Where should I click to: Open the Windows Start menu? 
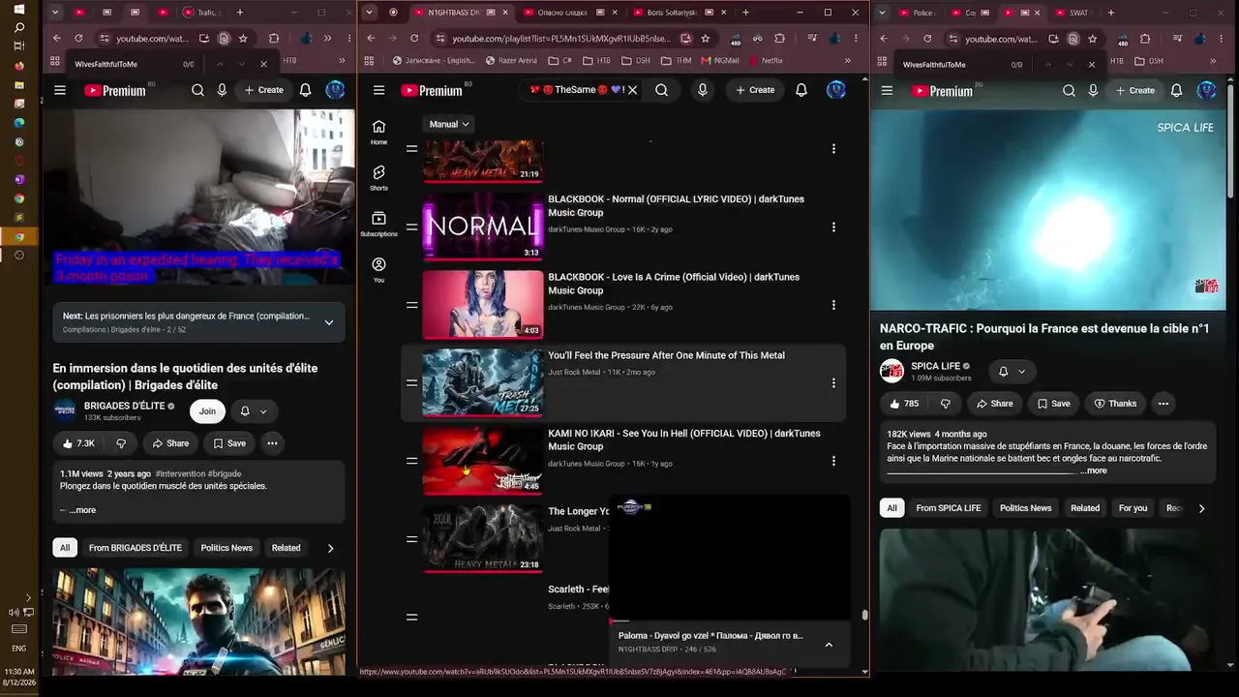coord(19,11)
